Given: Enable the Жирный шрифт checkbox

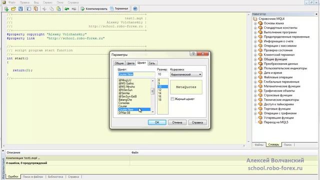Looking at the screenshot, I should click(172, 99).
